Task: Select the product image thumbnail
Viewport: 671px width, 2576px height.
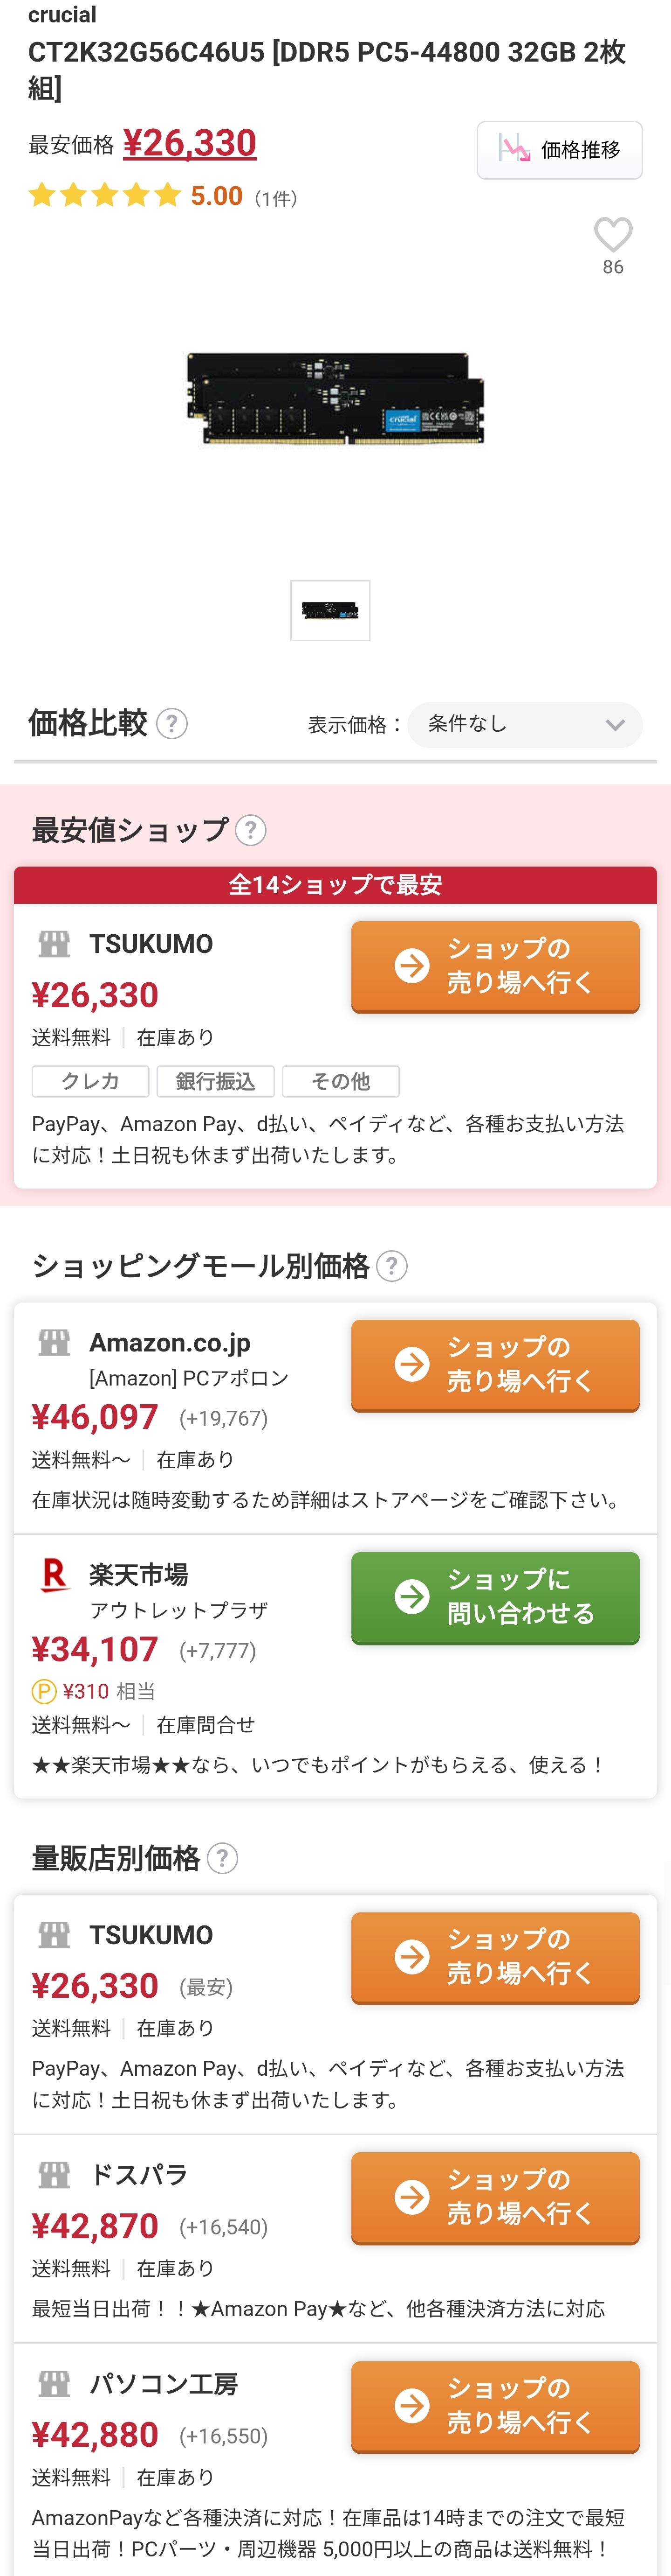Action: 330,610
